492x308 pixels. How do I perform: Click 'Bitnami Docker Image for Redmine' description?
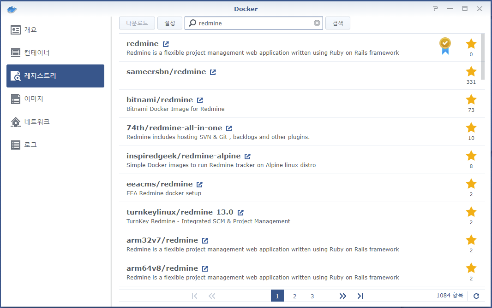pos(175,109)
